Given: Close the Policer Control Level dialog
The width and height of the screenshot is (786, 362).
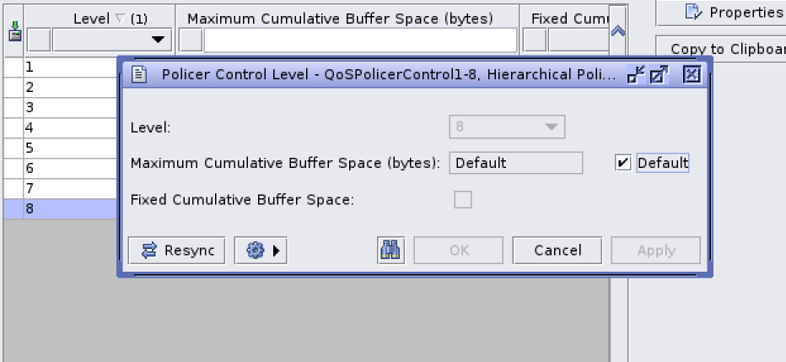Looking at the screenshot, I should (692, 75).
